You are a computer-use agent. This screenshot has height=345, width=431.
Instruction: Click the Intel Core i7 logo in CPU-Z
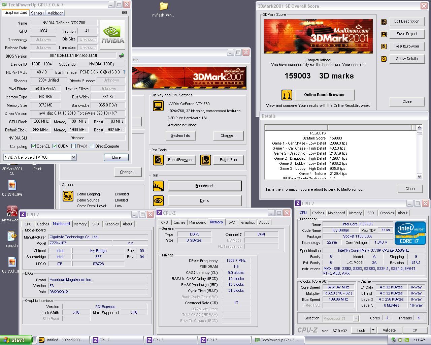(x=410, y=233)
